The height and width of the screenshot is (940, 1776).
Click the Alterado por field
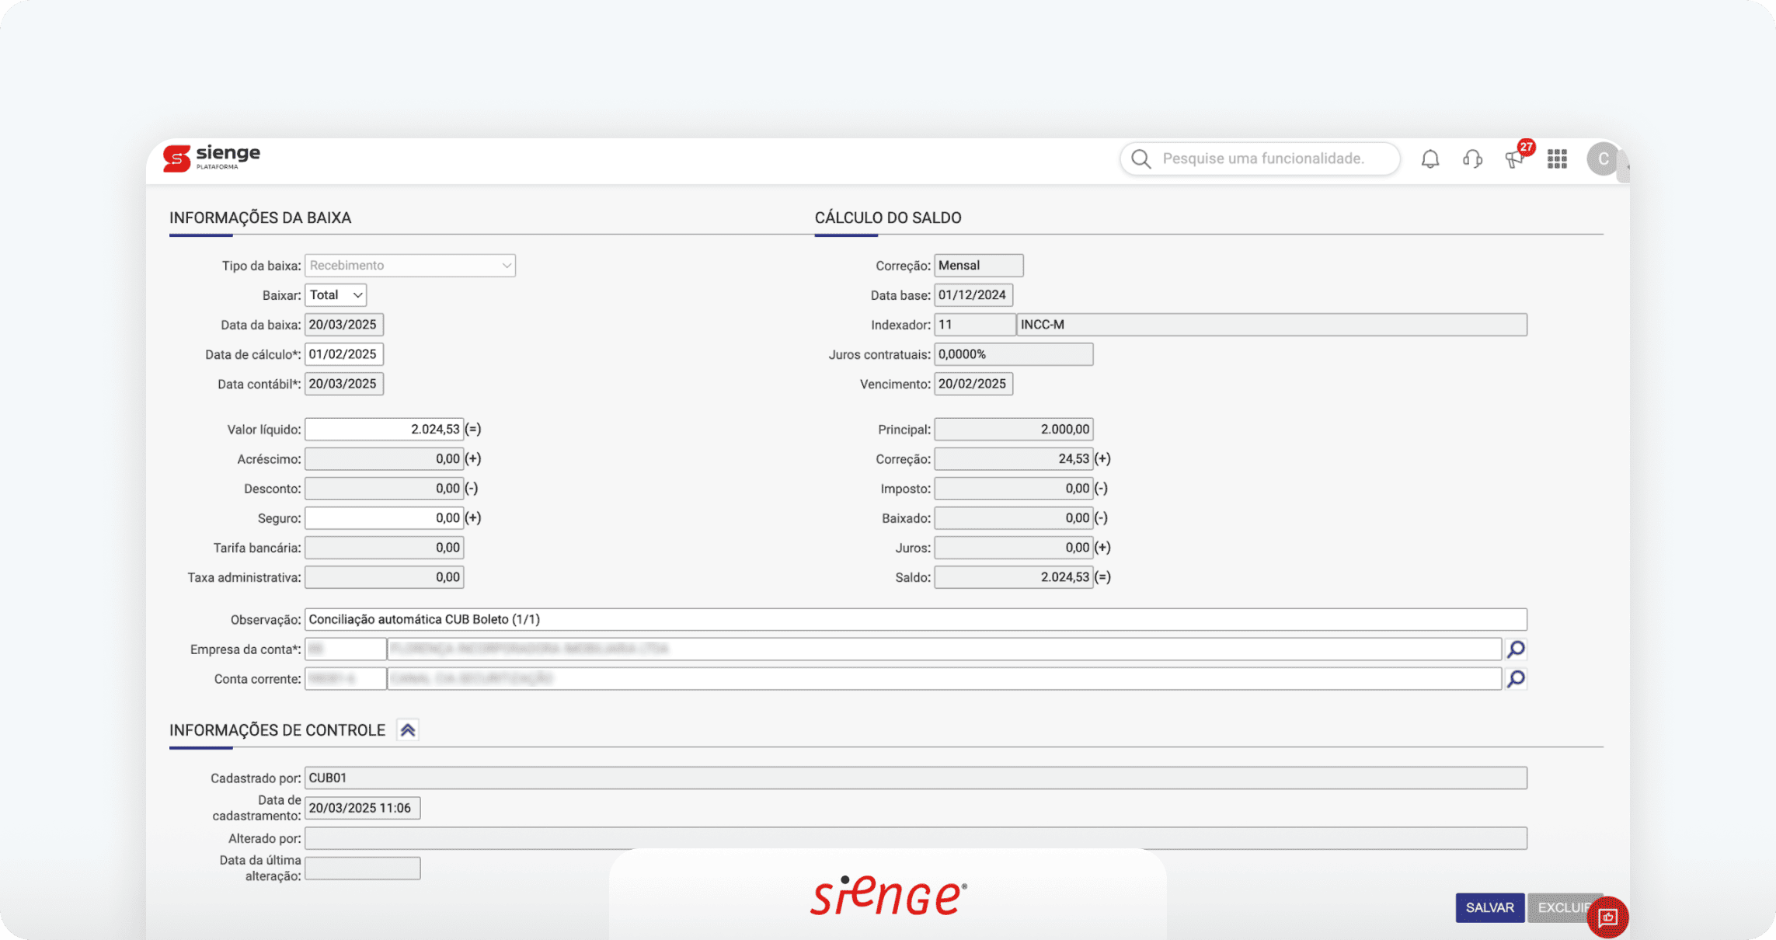click(x=915, y=838)
